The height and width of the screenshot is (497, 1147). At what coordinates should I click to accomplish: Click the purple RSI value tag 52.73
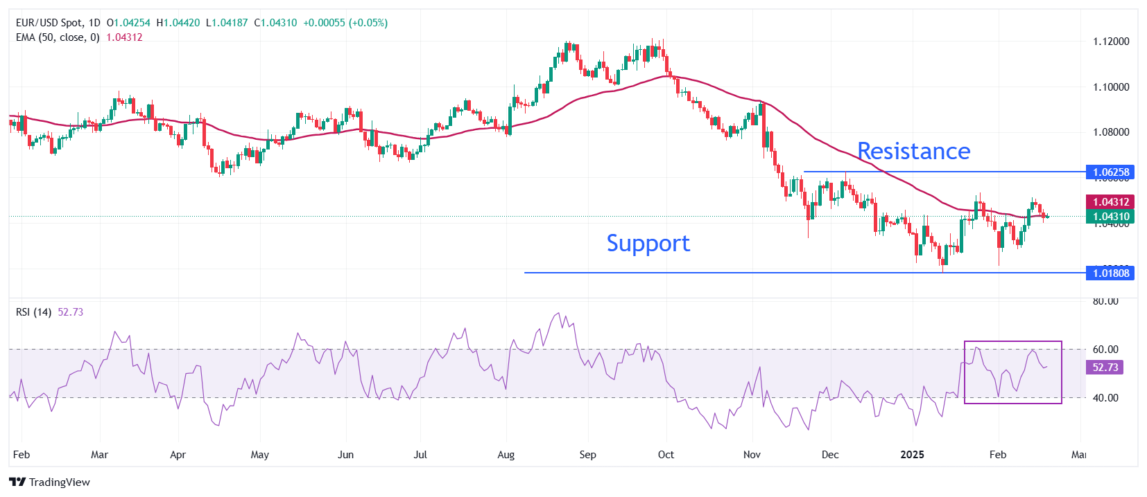click(x=1105, y=368)
